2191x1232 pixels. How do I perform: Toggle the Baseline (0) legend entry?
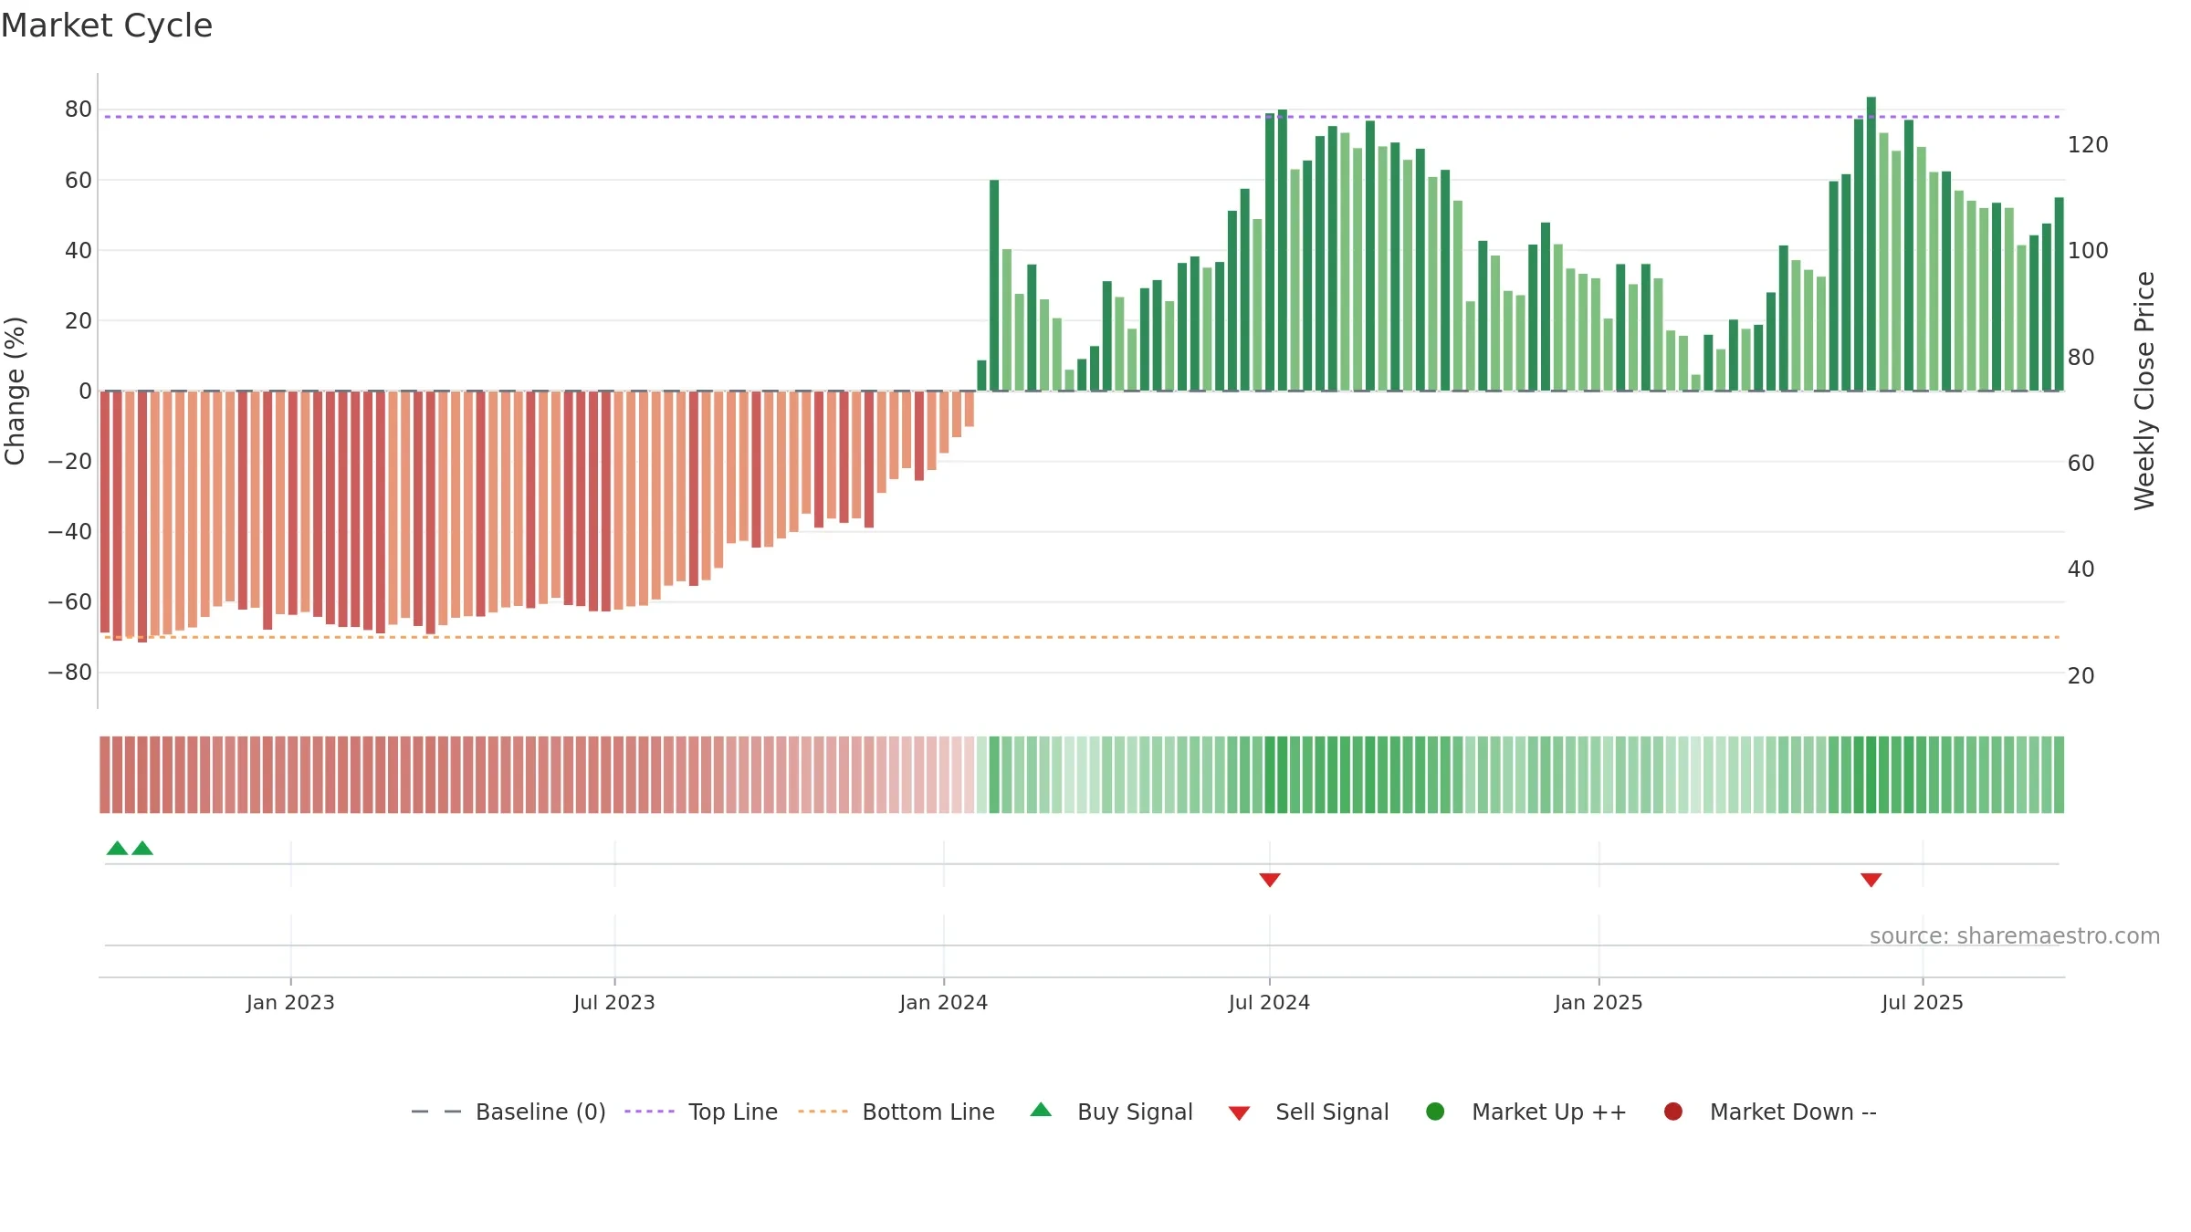[508, 1112]
